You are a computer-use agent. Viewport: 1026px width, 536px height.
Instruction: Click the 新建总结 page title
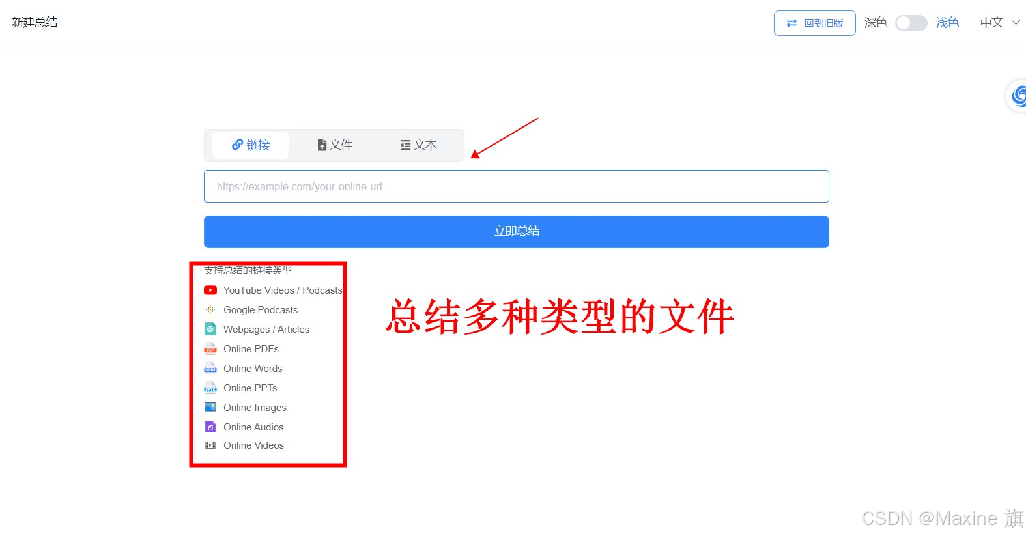coord(35,23)
